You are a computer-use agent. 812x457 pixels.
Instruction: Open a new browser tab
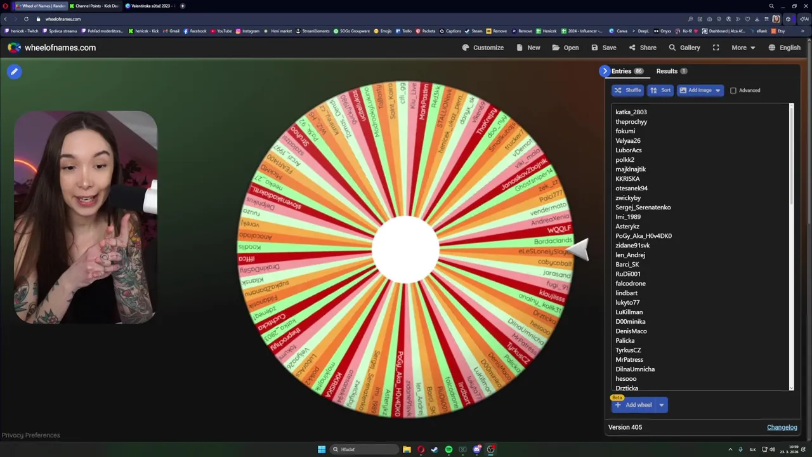[183, 6]
